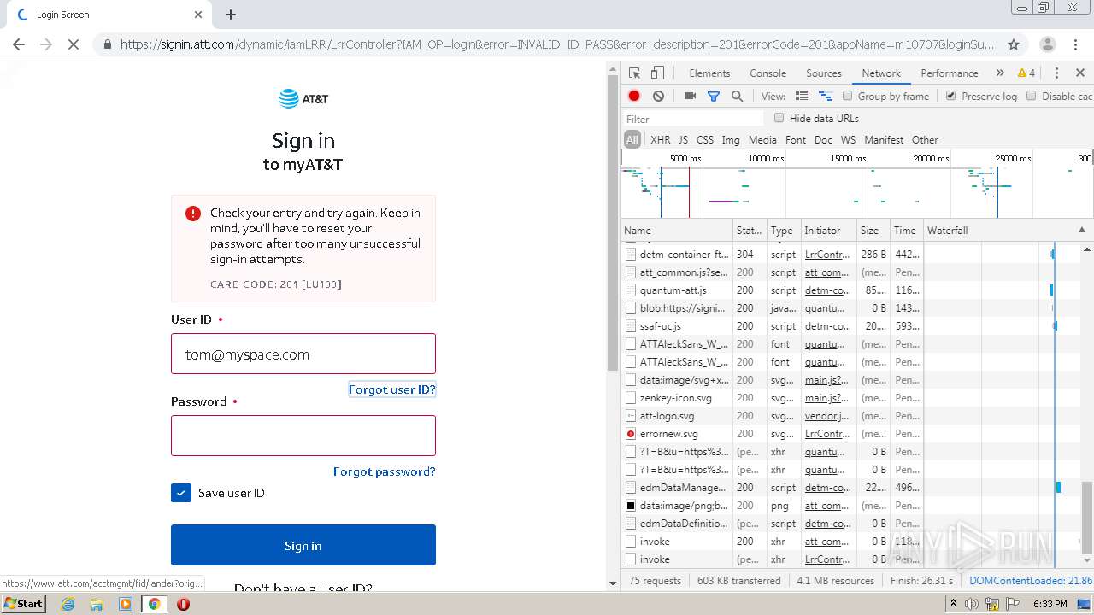The width and height of the screenshot is (1094, 615).
Task: Enable Disable cache checkbox
Action: point(1032,96)
